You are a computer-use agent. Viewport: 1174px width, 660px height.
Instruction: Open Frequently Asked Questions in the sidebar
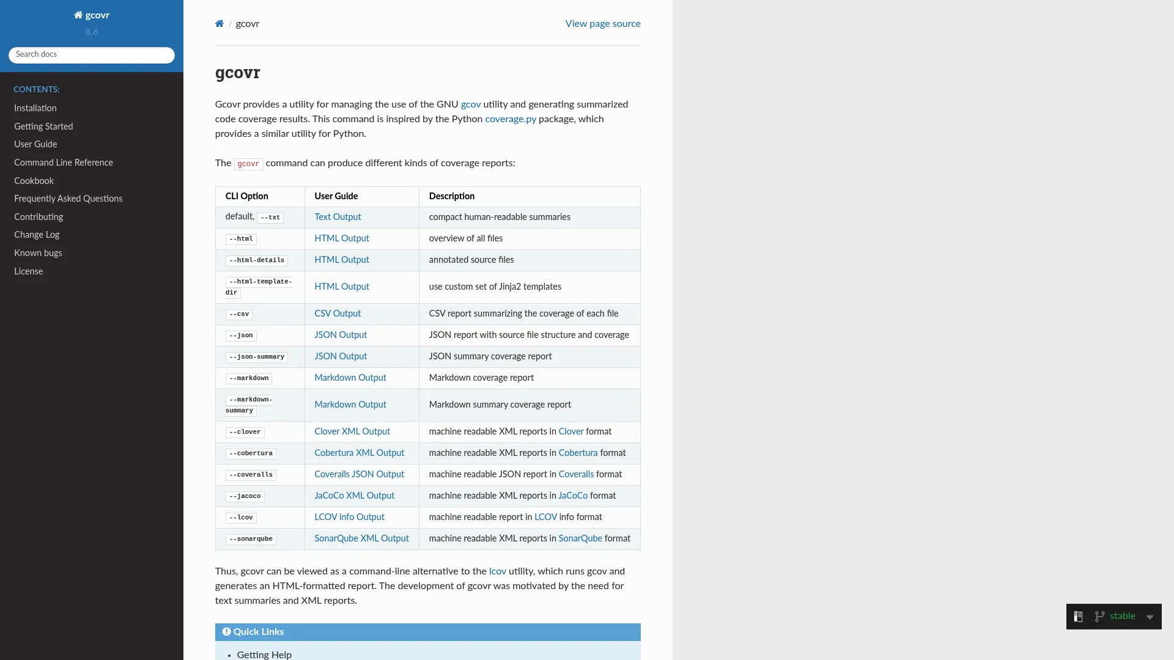(x=68, y=199)
